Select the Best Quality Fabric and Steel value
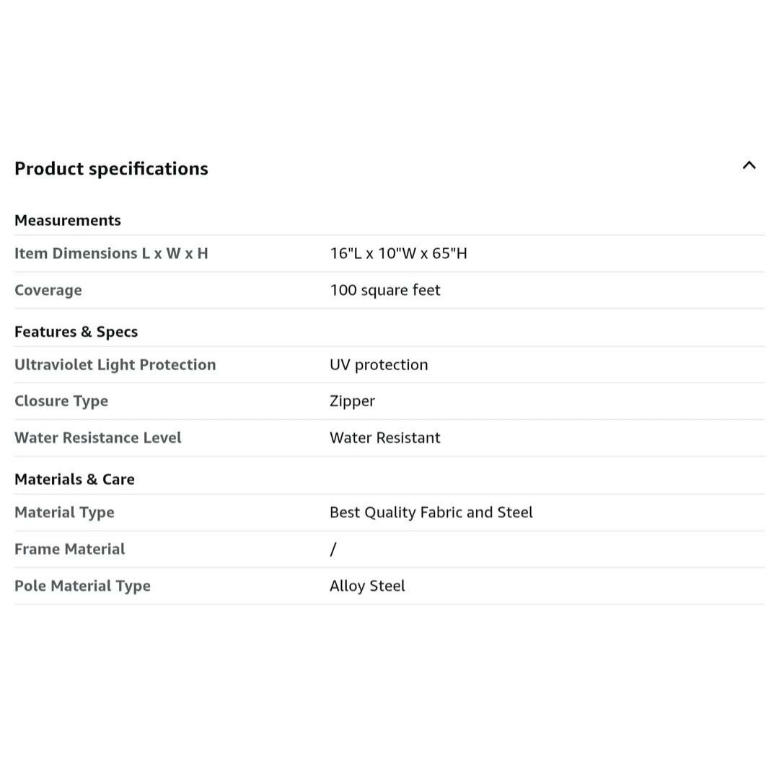779x769 pixels. [431, 512]
